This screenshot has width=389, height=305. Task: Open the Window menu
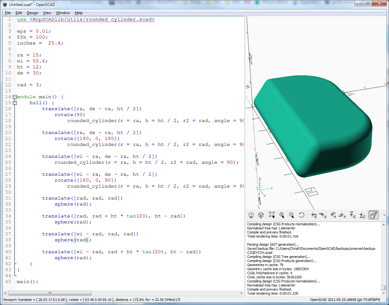coord(63,13)
